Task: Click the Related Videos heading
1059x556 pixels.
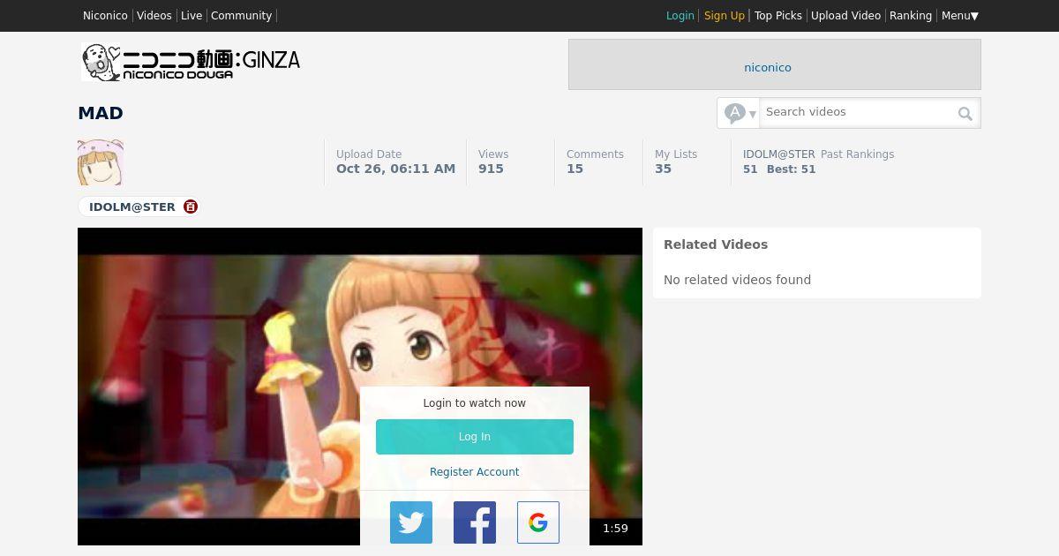Action: pos(716,244)
